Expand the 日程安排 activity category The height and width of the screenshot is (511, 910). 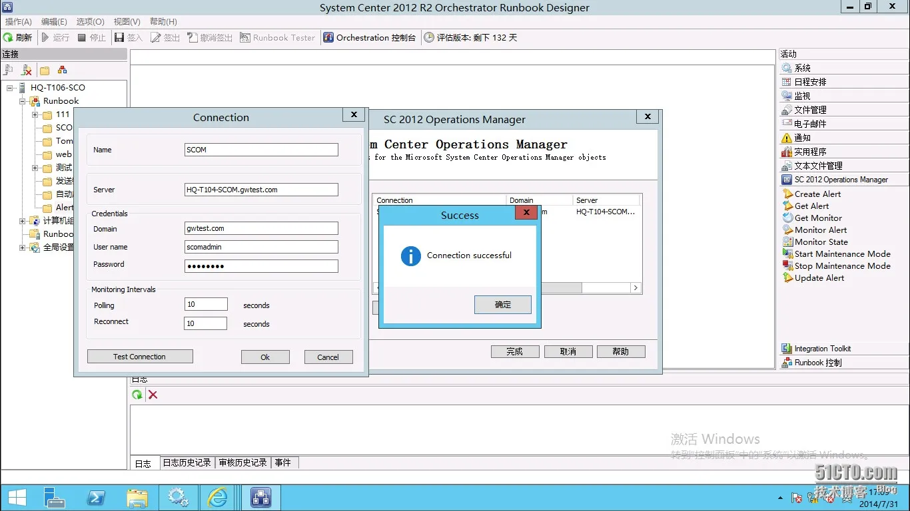(845, 82)
